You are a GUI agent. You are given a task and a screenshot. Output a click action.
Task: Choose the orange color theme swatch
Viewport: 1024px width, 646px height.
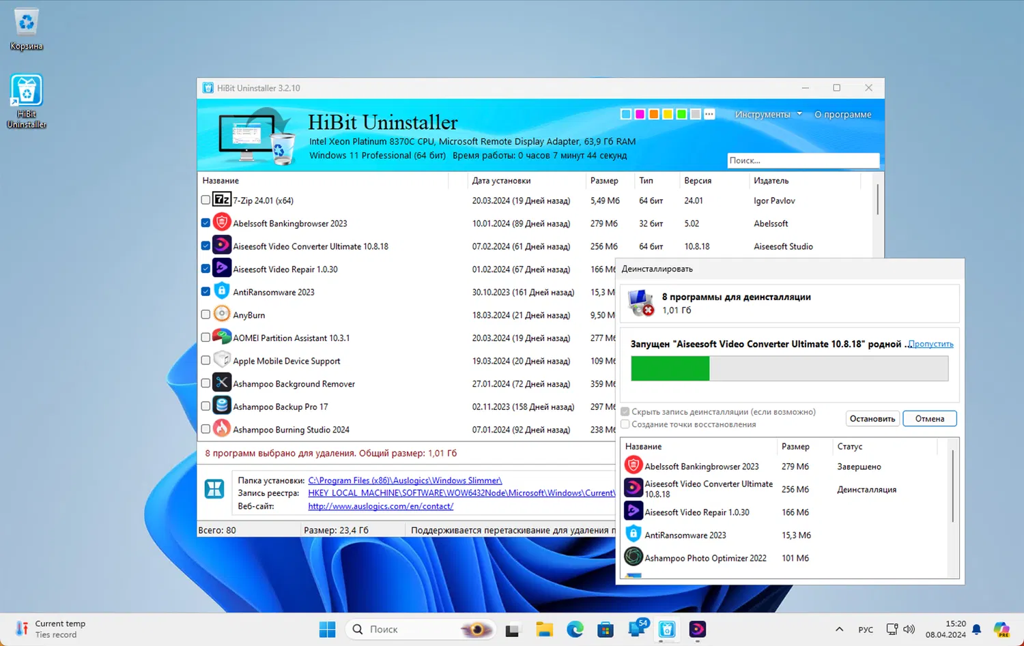click(x=654, y=114)
